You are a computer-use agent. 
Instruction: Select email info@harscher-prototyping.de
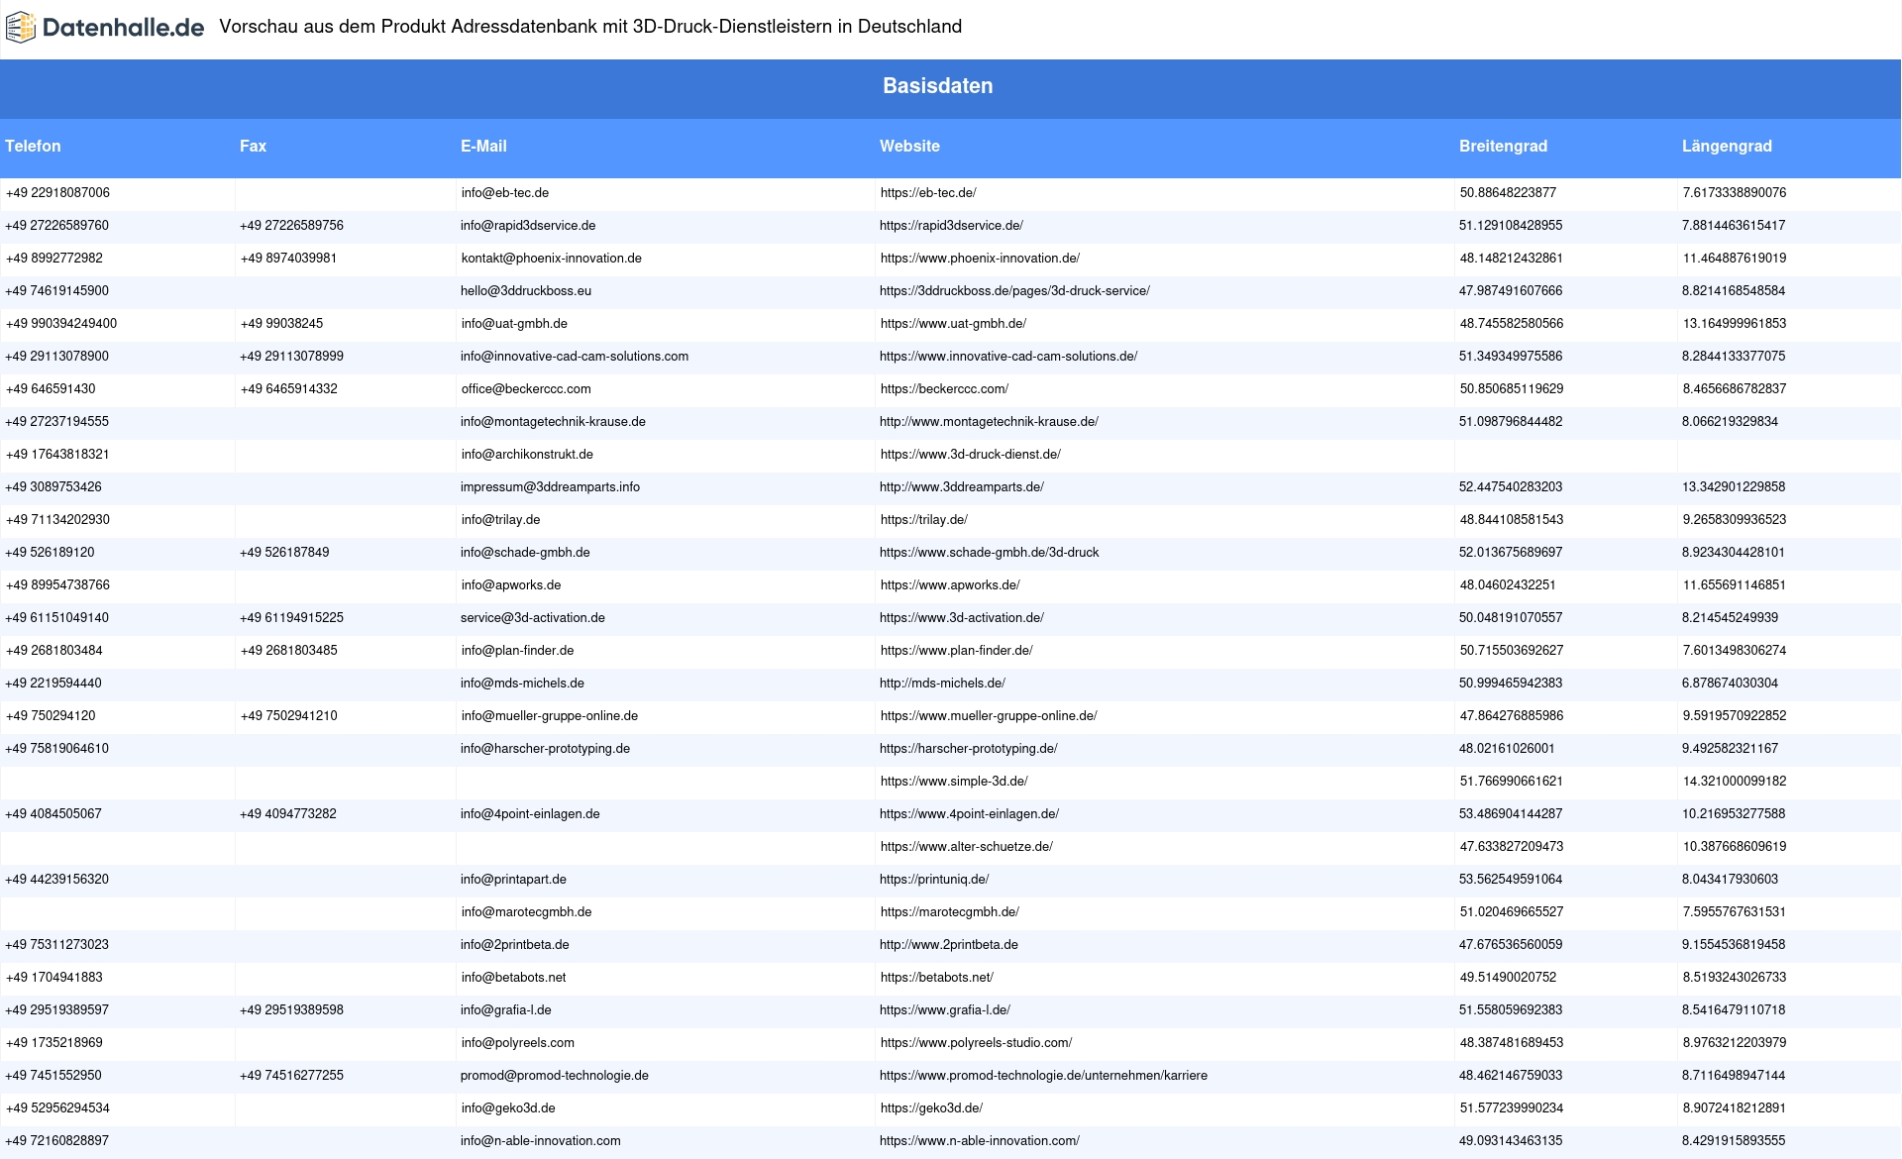[545, 749]
